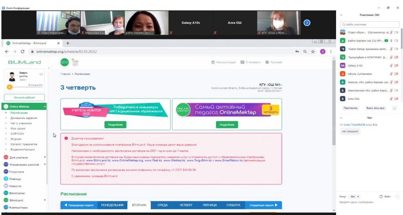Click the Завуч школы user avatar
403x215 pixels.
tap(12, 77)
